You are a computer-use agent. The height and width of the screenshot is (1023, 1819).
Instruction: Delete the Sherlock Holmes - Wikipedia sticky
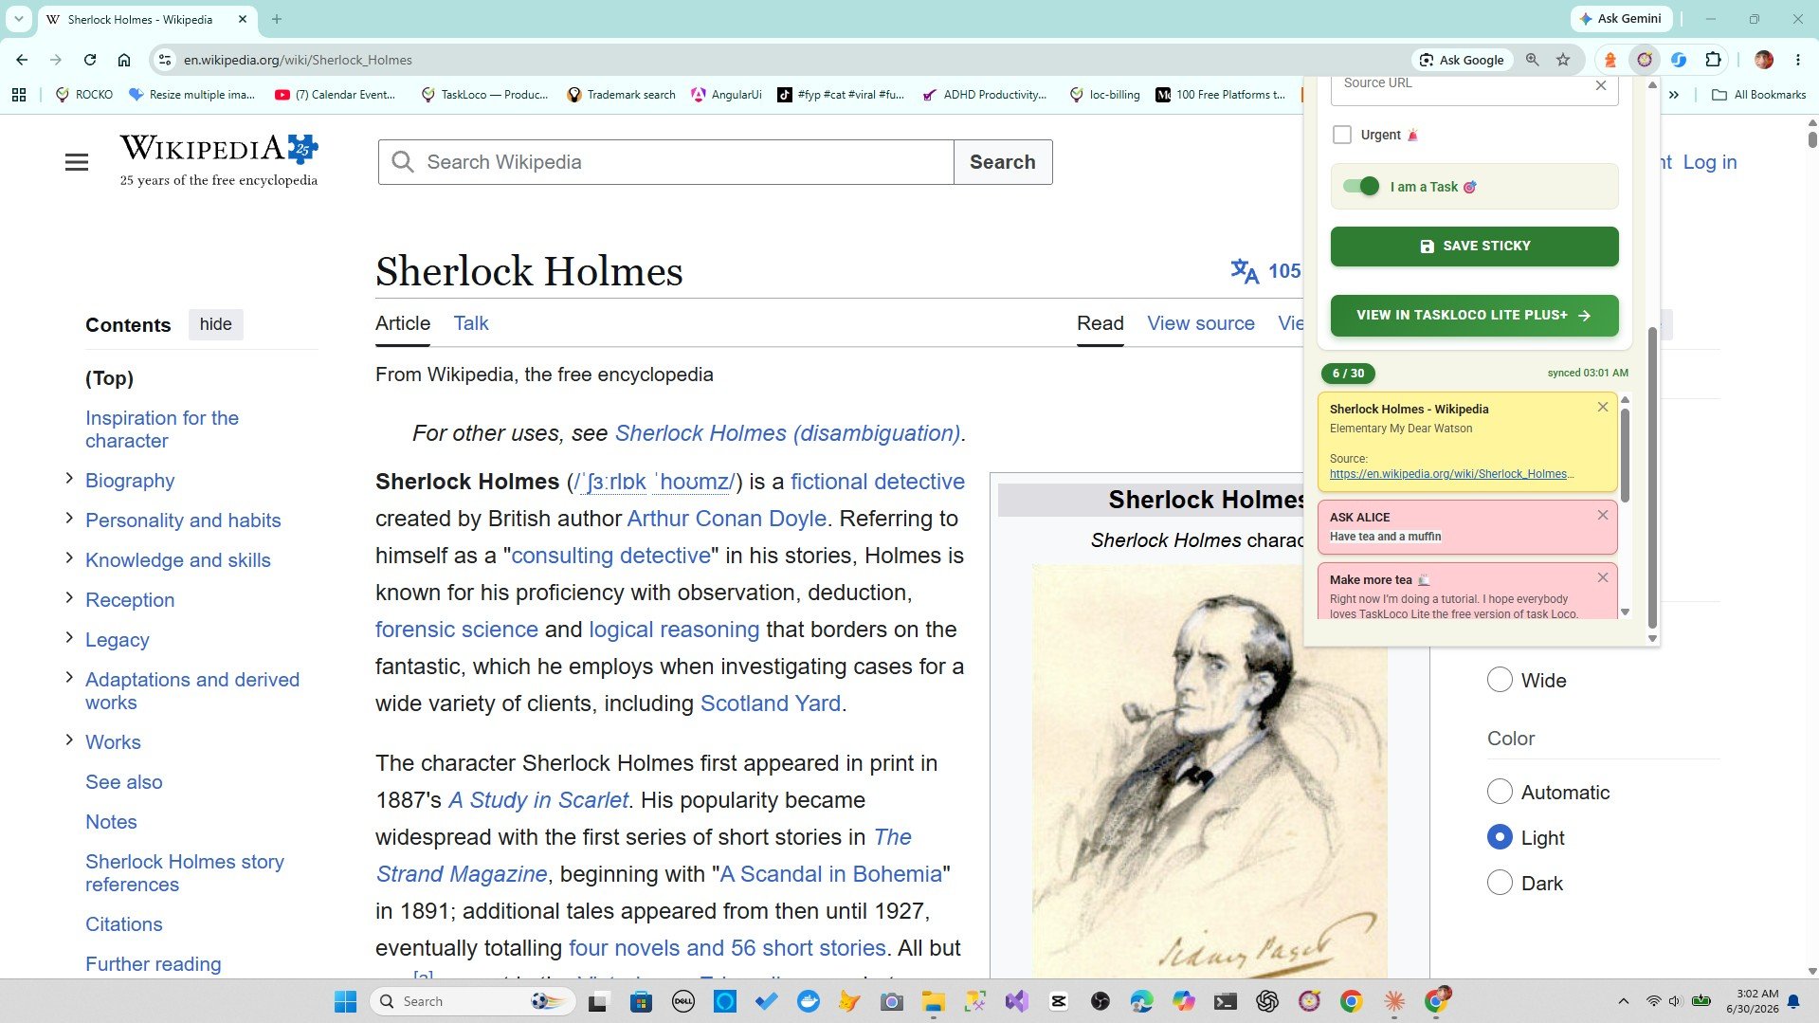(x=1603, y=407)
